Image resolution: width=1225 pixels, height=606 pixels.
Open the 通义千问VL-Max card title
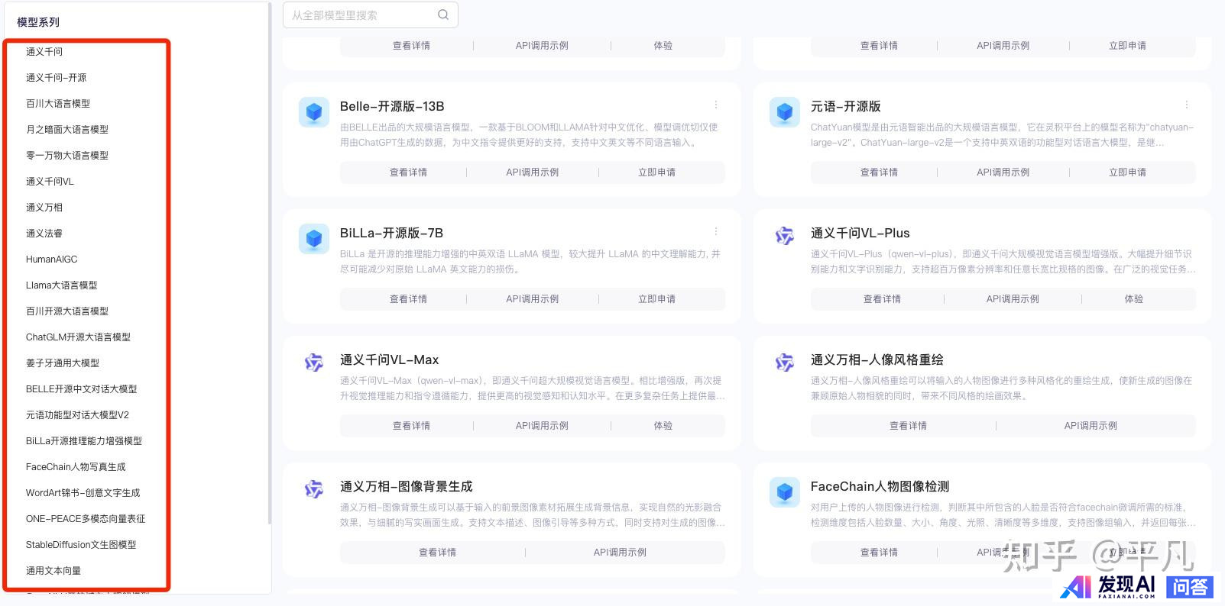[x=389, y=359]
